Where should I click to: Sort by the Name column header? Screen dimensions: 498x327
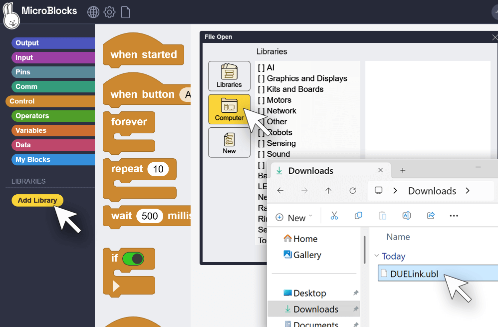point(398,237)
